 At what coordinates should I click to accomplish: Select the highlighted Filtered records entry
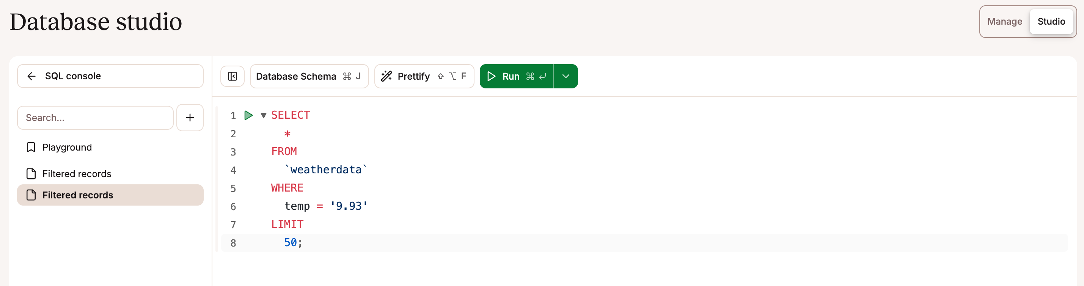pos(78,195)
